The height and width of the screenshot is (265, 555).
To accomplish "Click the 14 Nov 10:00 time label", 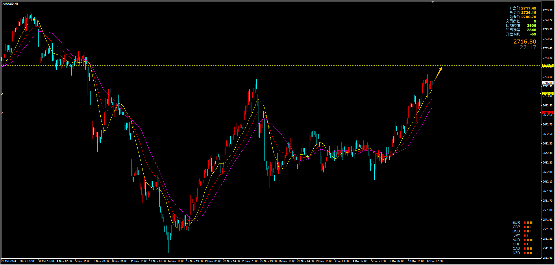I will pos(176,261).
